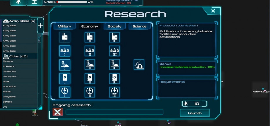The height and width of the screenshot is (126, 270).
Task: Select Omsk in the cities list
Action: click(20, 81)
